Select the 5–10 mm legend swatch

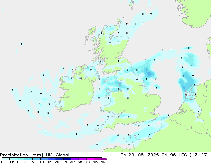pyautogui.click(x=36, y=159)
